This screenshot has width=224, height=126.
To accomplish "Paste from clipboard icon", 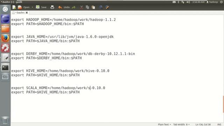I will point(93,7).
